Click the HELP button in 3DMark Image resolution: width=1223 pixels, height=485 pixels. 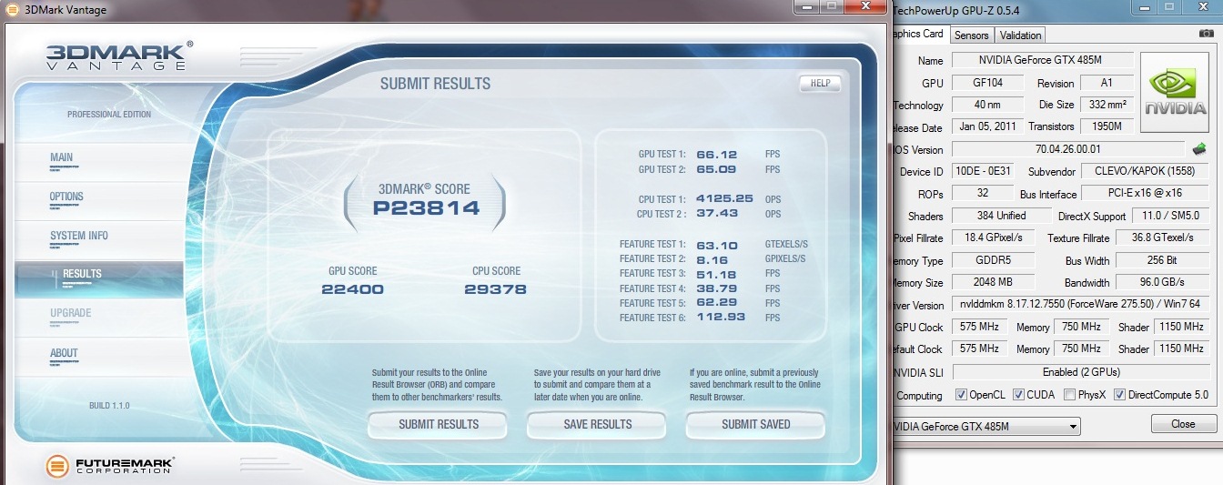coord(820,83)
